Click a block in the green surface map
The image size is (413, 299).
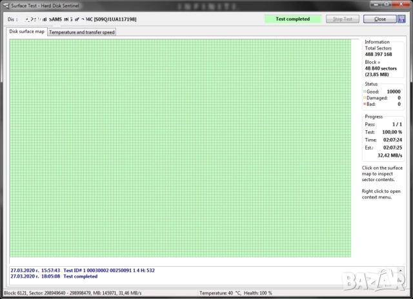181,148
